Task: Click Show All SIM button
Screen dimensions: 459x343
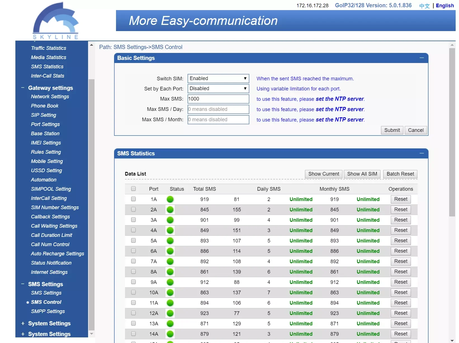Action: (x=362, y=174)
